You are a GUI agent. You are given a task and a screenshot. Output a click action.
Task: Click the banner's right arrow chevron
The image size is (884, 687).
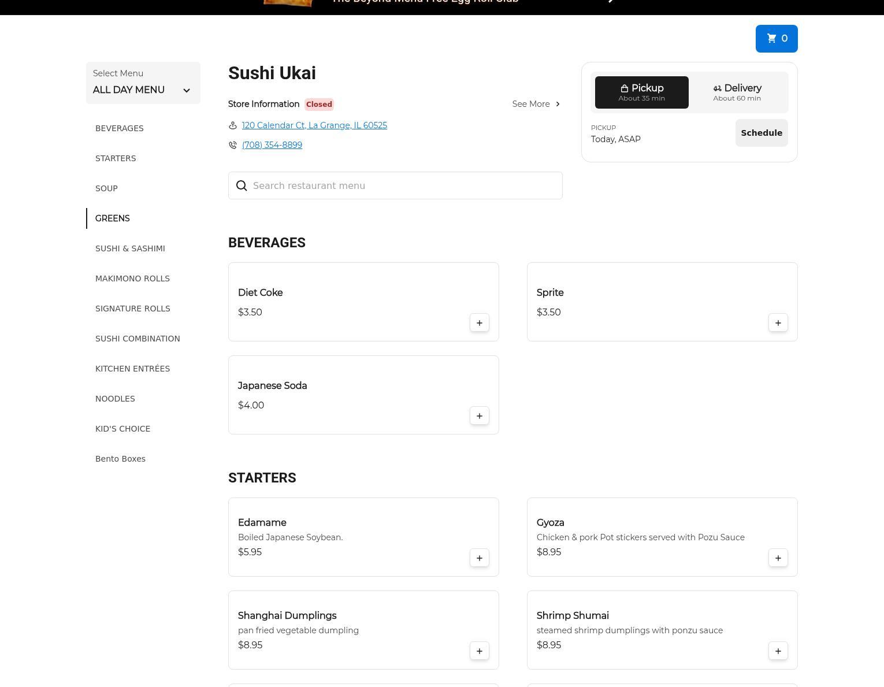pos(611,2)
